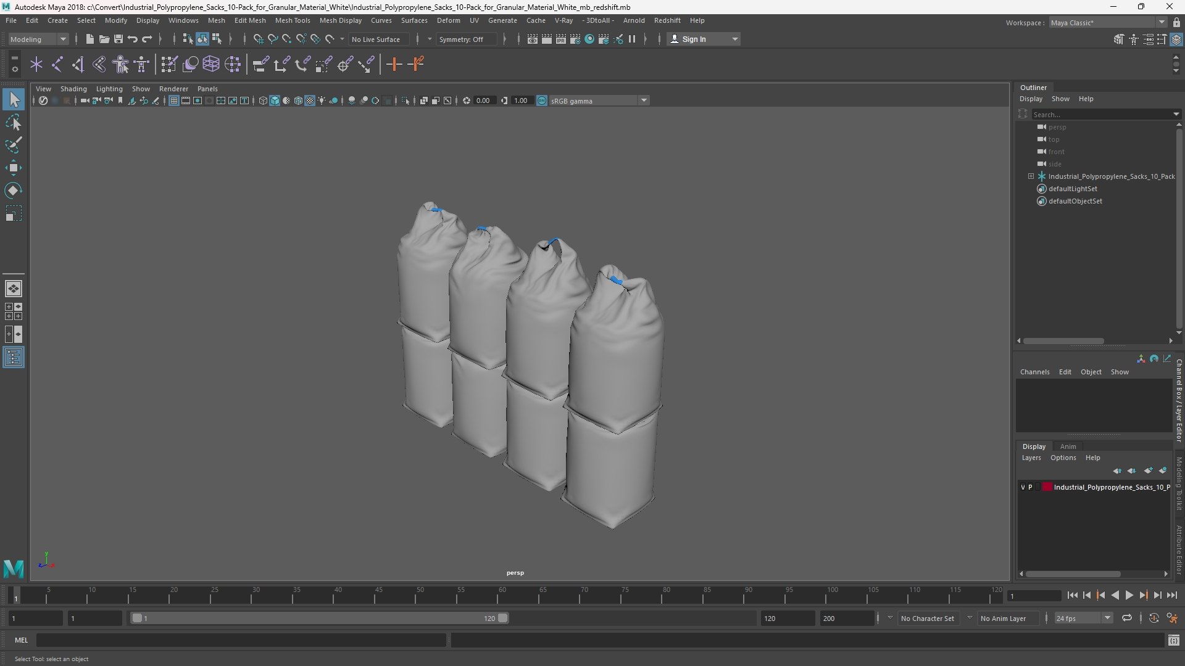Viewport: 1185px width, 666px height.
Task: Click the New Scene icon
Action: (89, 39)
